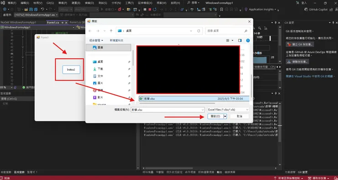Click the Hot Reload flame icon
Viewport: 338px width, 180px height.
pyautogui.click(x=119, y=10)
